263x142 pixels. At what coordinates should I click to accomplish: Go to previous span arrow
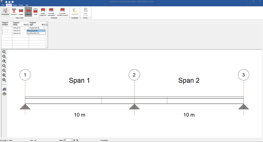[x=74, y=140]
